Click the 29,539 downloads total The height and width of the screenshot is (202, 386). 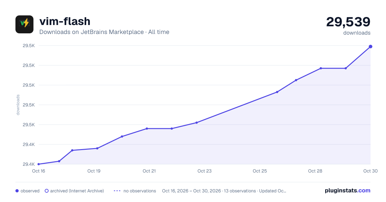(x=348, y=22)
